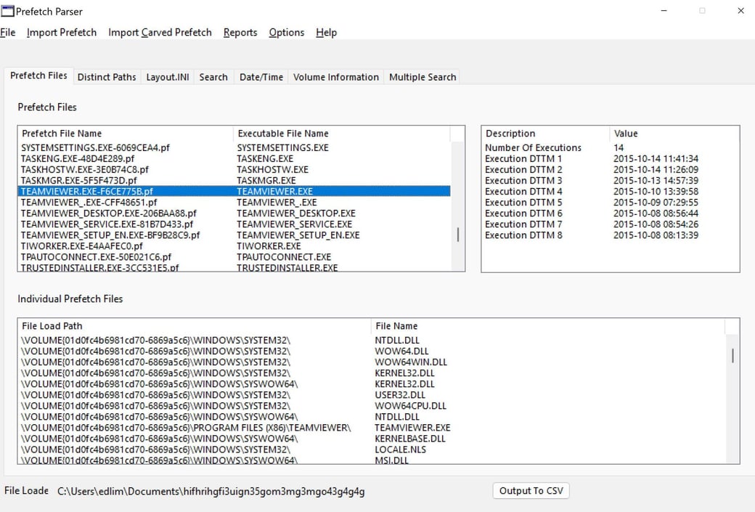Image resolution: width=755 pixels, height=512 pixels.
Task: Select TIWORKER.EXE-E4AAFEC0.pf row
Action: pyautogui.click(x=234, y=246)
